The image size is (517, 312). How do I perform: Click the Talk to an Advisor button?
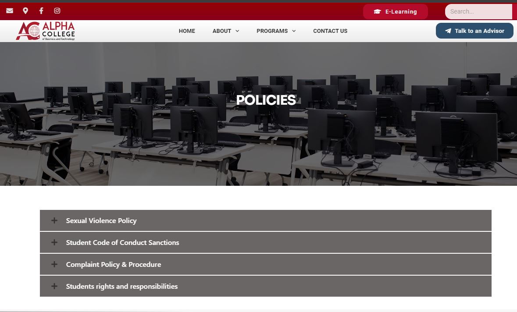click(474, 31)
